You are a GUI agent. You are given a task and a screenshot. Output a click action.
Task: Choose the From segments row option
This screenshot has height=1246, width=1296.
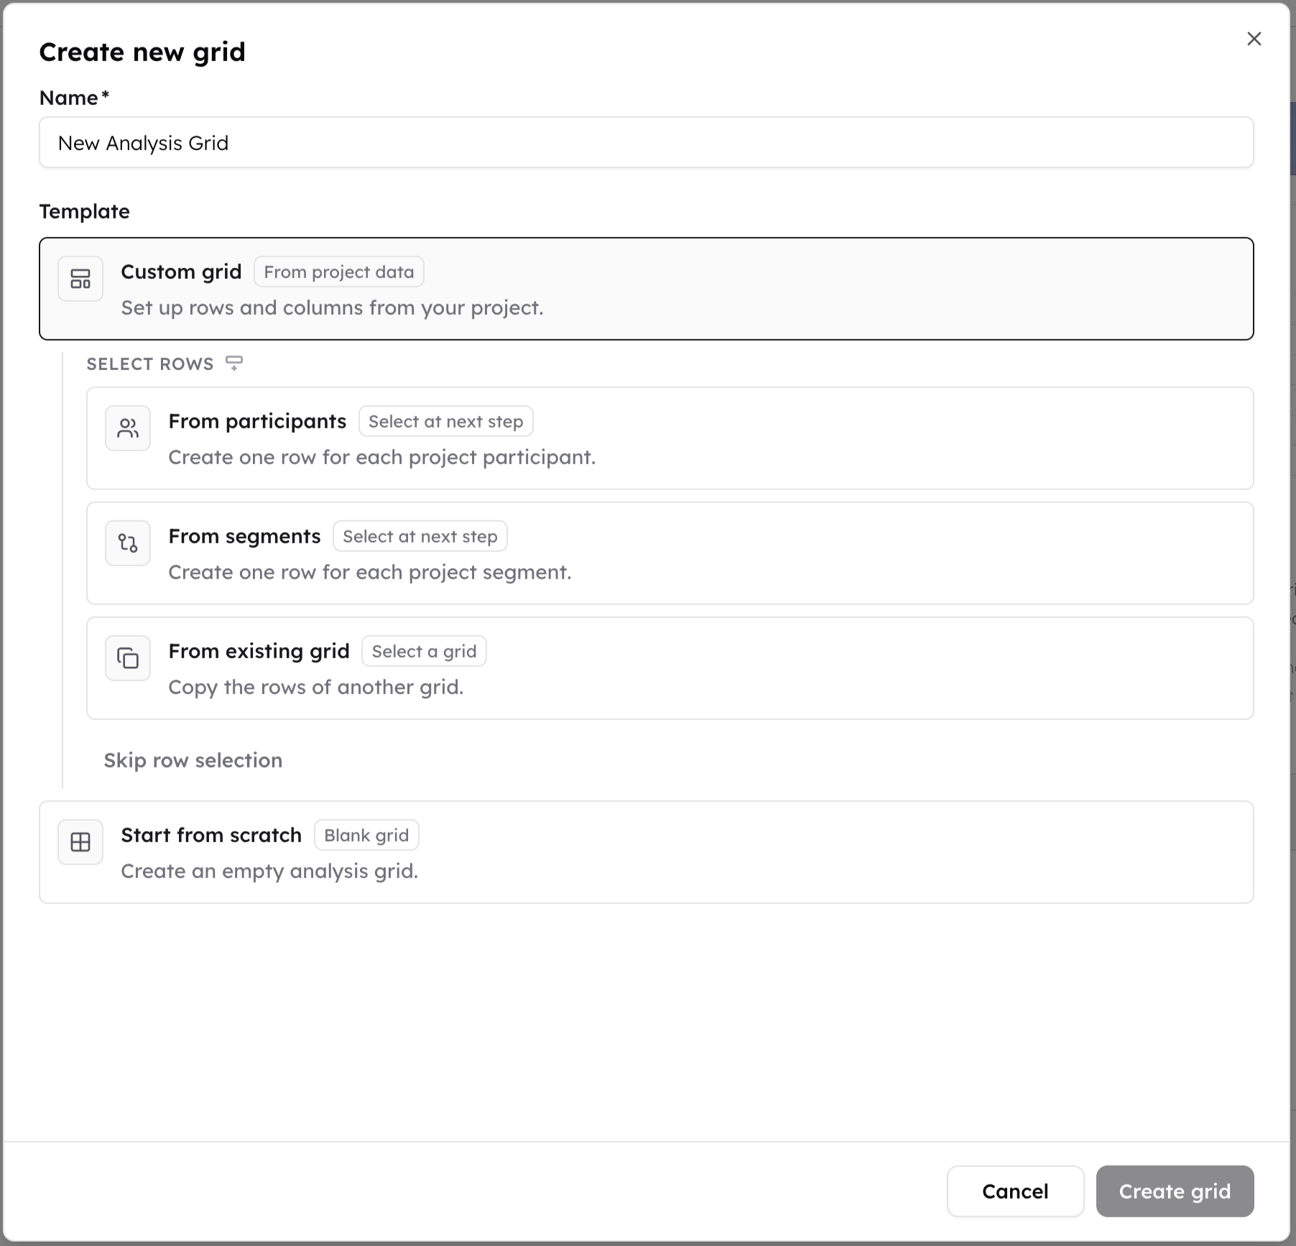point(670,553)
